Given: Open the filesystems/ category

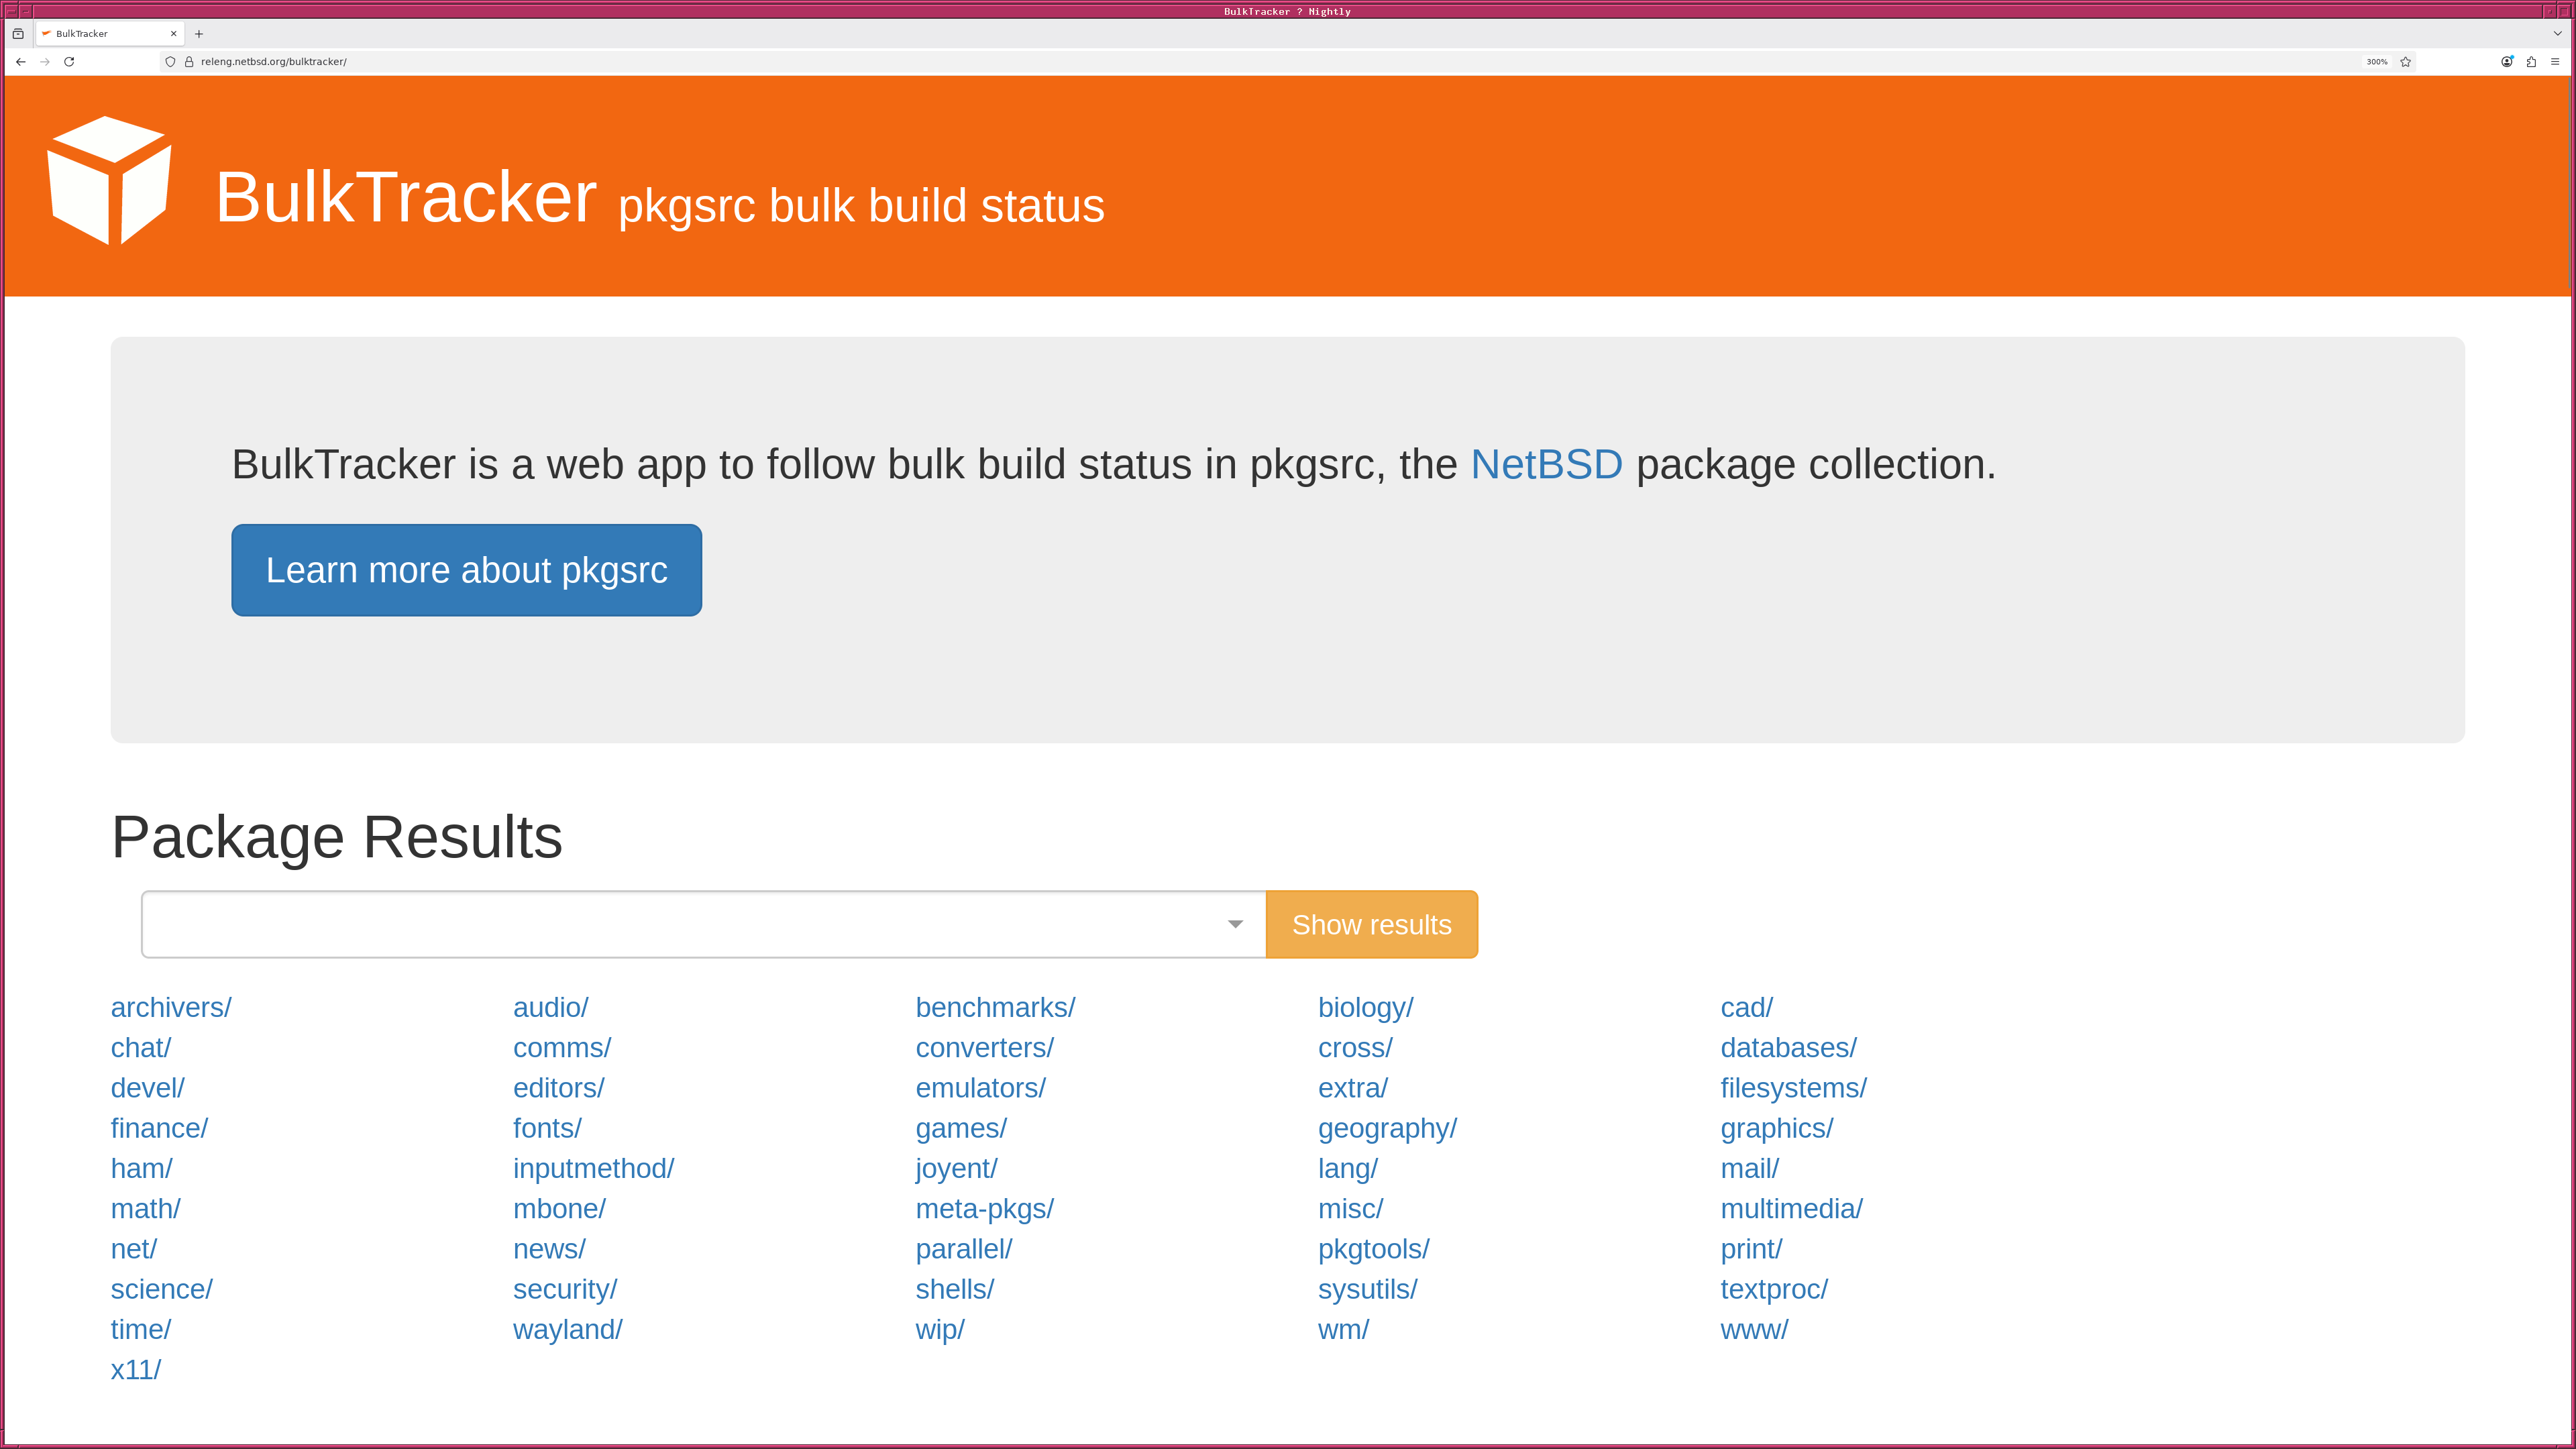Looking at the screenshot, I should [1794, 1088].
